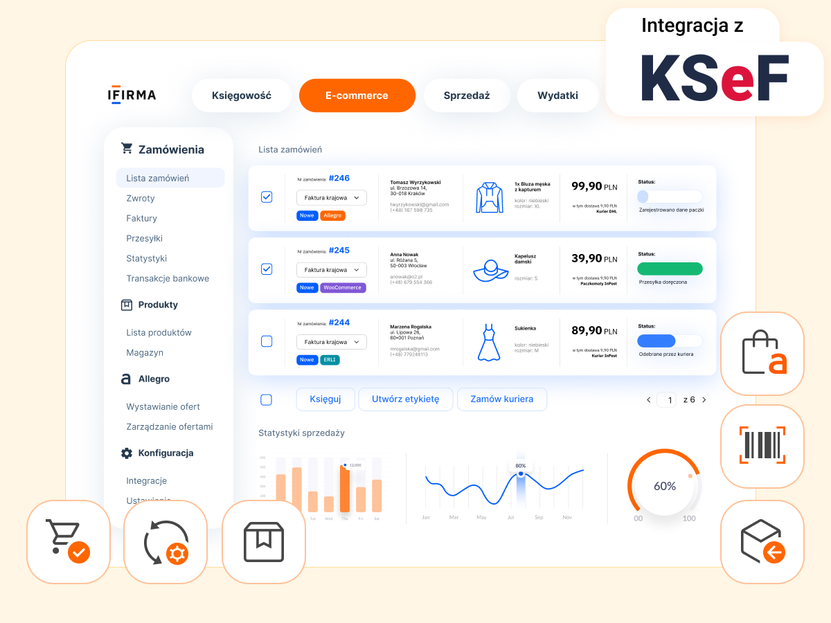Click the Produkty box icon
This screenshot has width=831, height=623.
pos(127,305)
